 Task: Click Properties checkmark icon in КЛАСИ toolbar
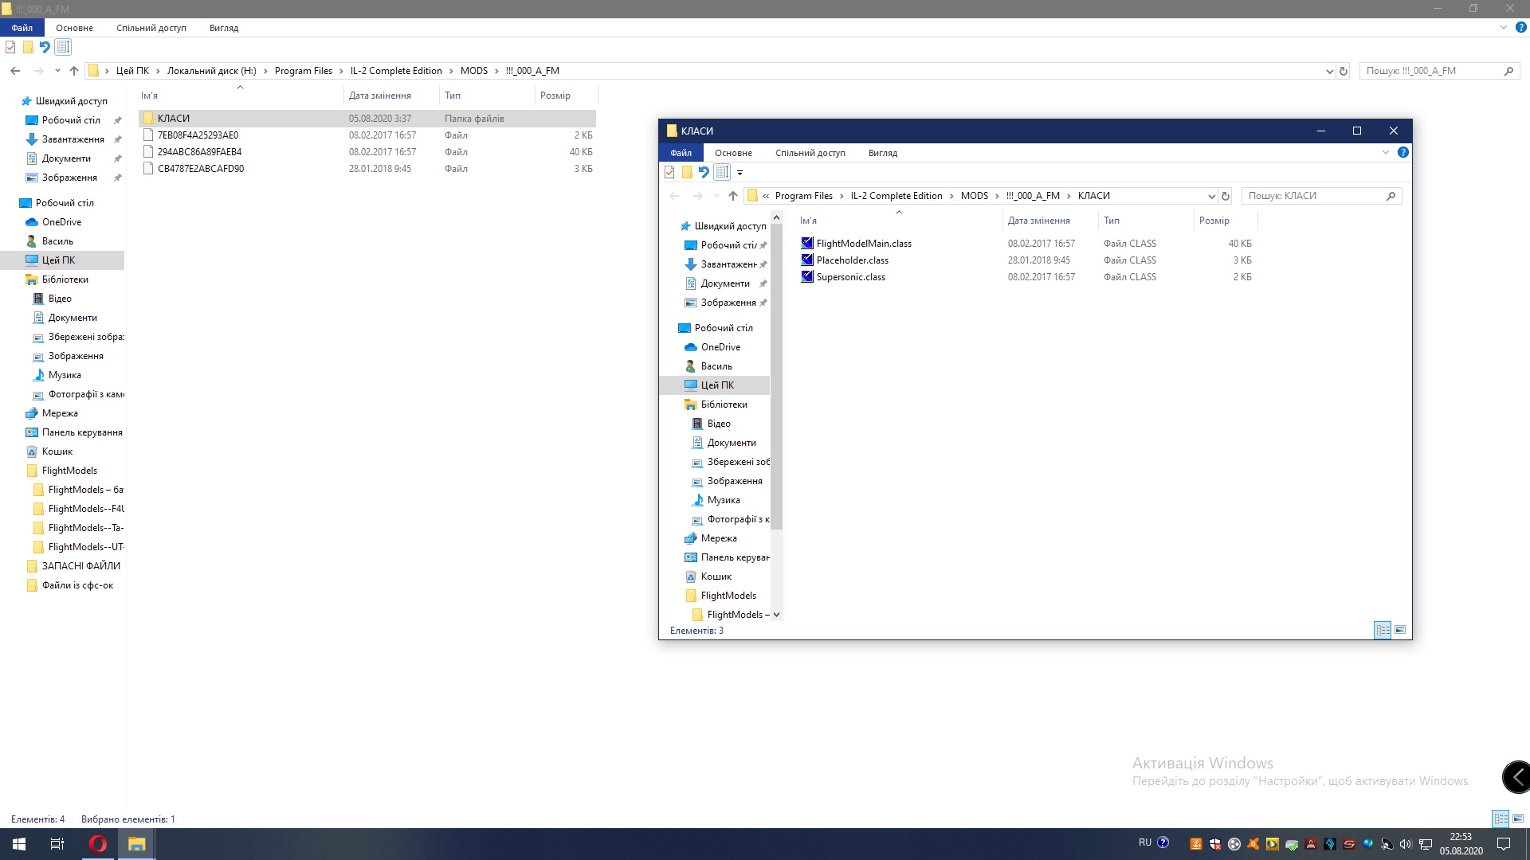coord(669,172)
